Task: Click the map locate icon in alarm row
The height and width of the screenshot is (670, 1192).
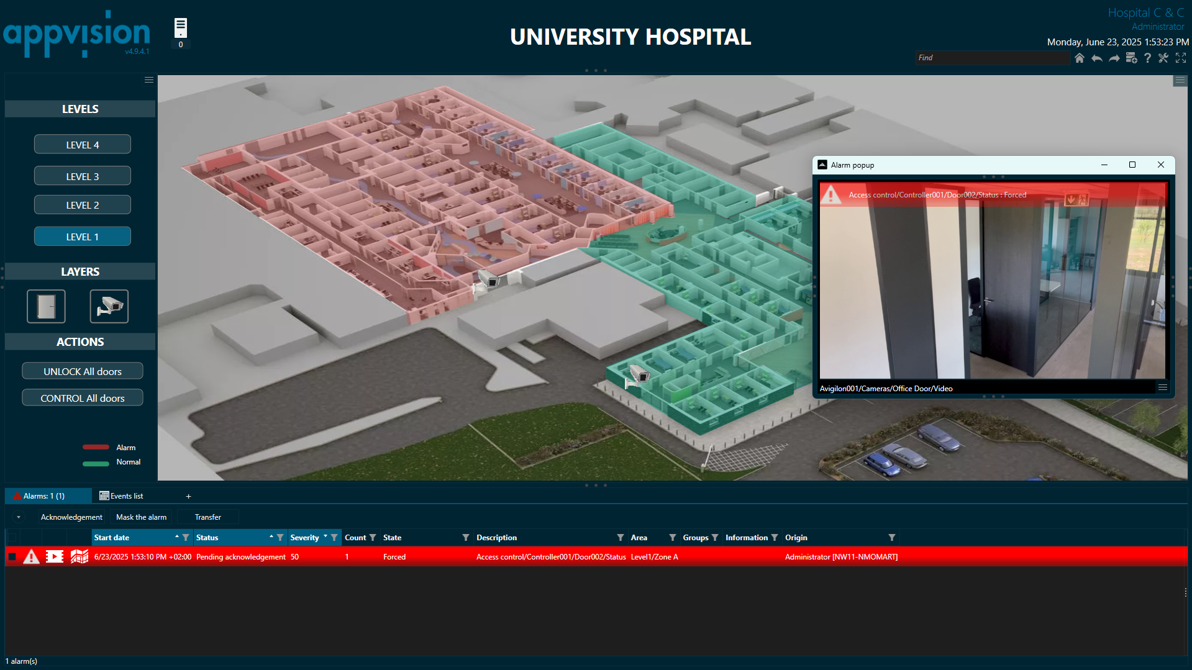Action: tap(79, 557)
